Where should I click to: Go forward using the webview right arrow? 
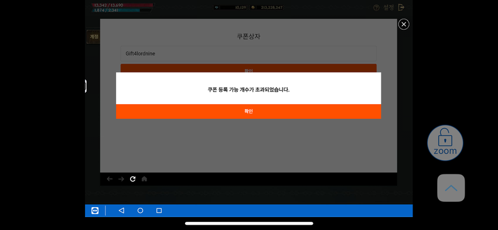pyautogui.click(x=121, y=179)
